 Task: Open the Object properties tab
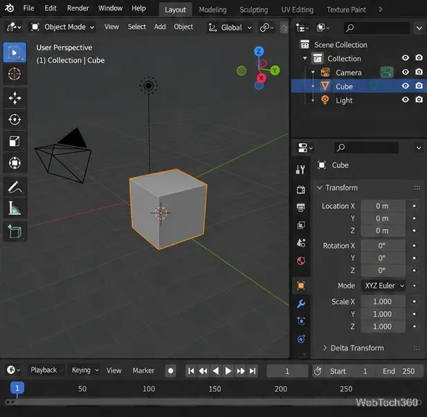point(300,286)
